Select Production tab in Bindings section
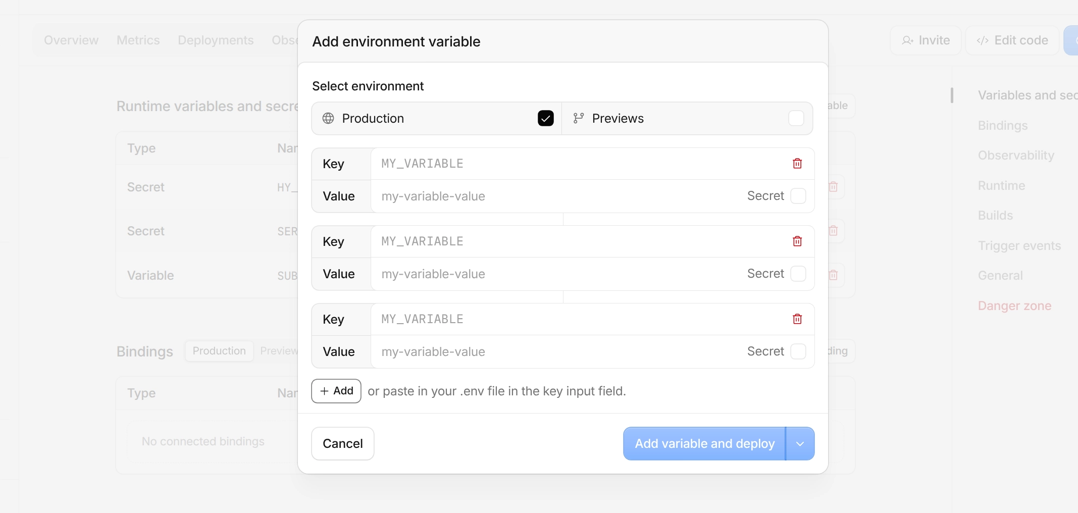The image size is (1078, 513). (x=219, y=351)
